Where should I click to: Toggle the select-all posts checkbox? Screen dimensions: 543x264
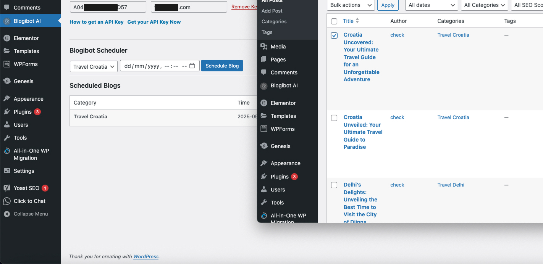(334, 21)
